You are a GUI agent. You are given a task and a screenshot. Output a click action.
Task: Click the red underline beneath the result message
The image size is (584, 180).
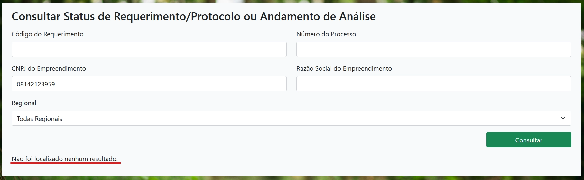tap(65, 163)
